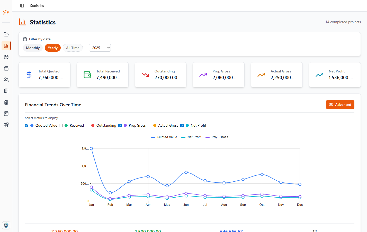
Task: Check the Actual Gross metric checkbox
Action: [x=149, y=125]
